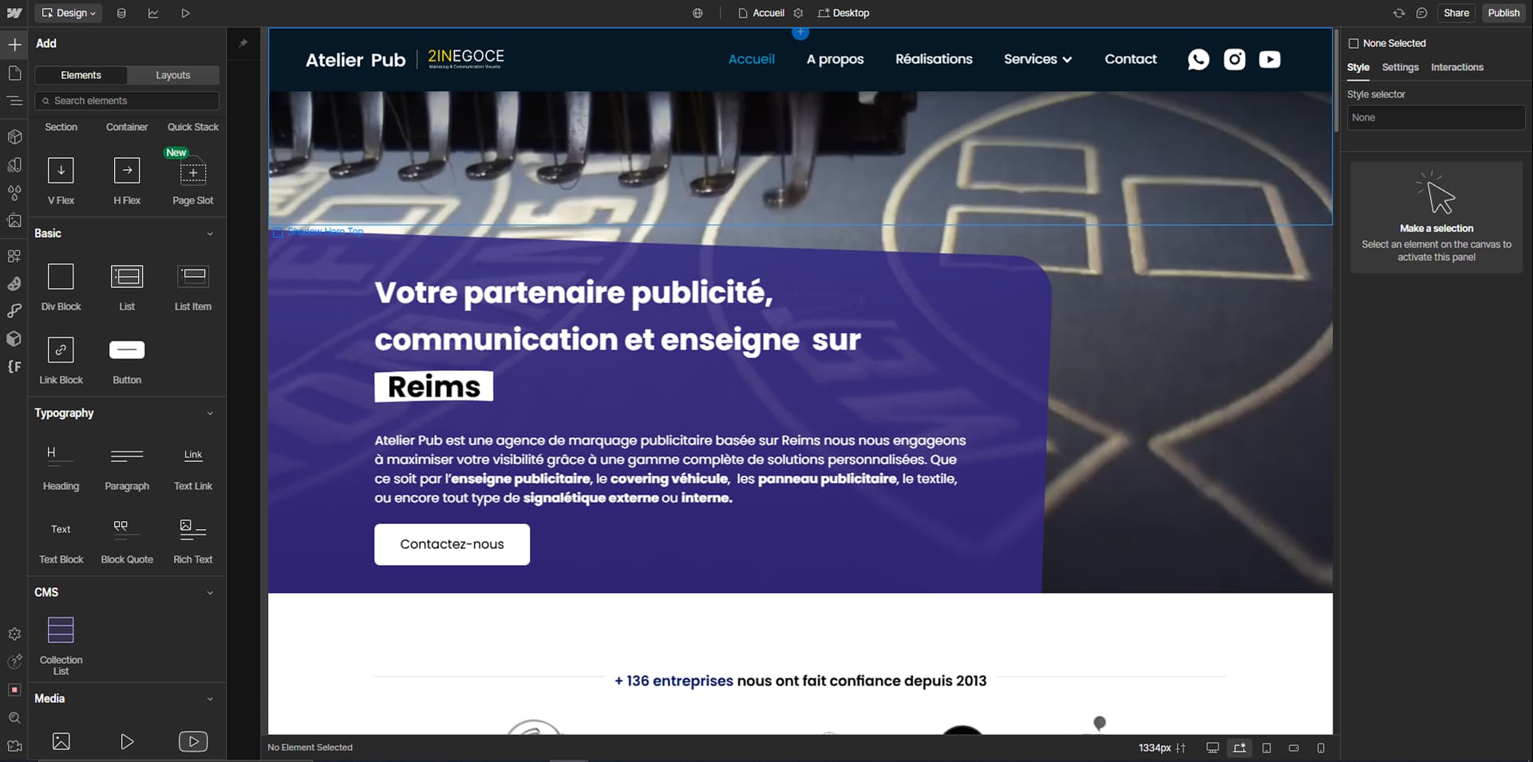Click the YouTube icon in site navbar
This screenshot has width=1533, height=762.
(1270, 59)
